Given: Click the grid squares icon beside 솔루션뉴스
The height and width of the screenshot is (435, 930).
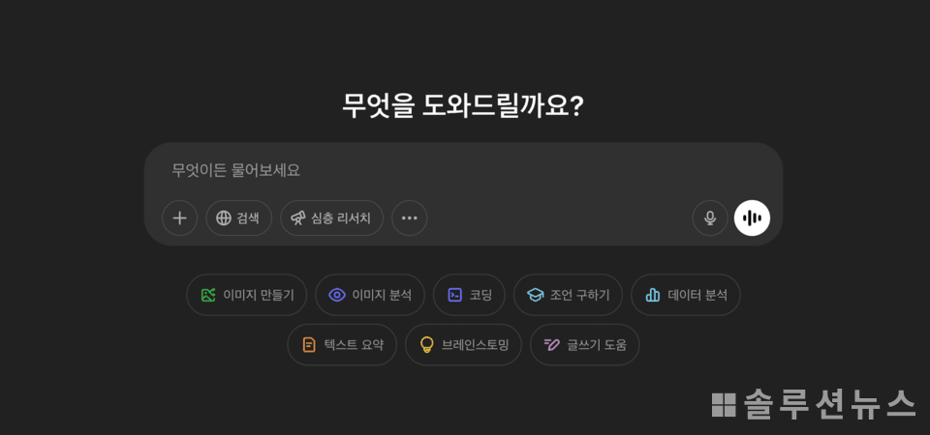Looking at the screenshot, I should pyautogui.click(x=724, y=405).
